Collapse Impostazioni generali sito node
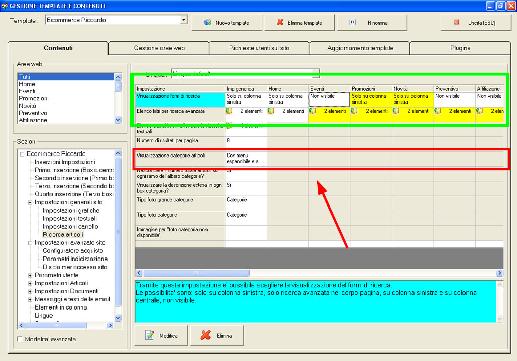The height and width of the screenshot is (361, 517). click(30, 202)
